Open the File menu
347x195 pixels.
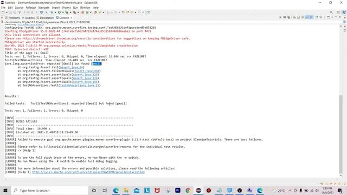pos(3,8)
